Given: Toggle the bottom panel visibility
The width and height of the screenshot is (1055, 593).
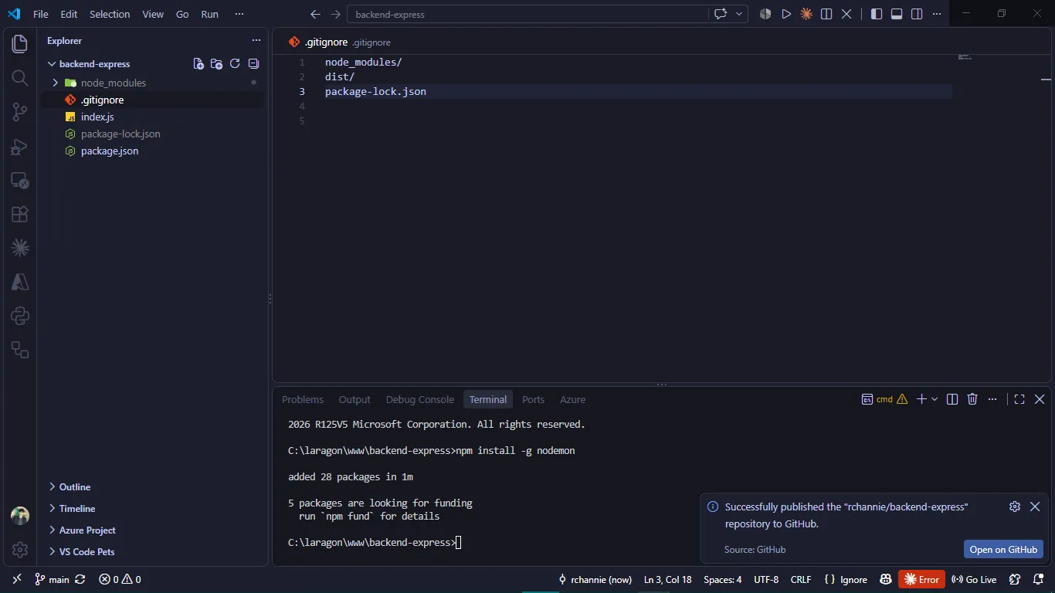Looking at the screenshot, I should 897,14.
